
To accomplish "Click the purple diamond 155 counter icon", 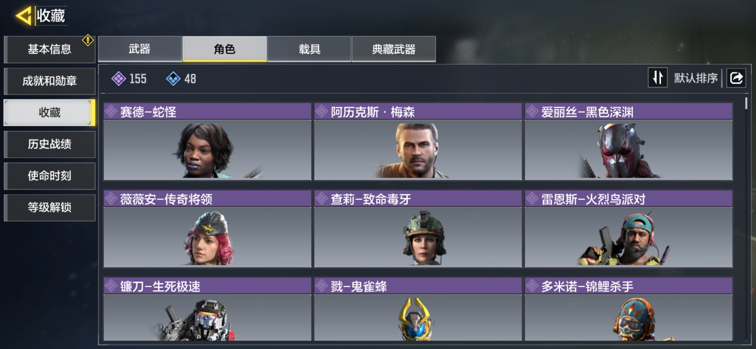I will click(x=119, y=78).
